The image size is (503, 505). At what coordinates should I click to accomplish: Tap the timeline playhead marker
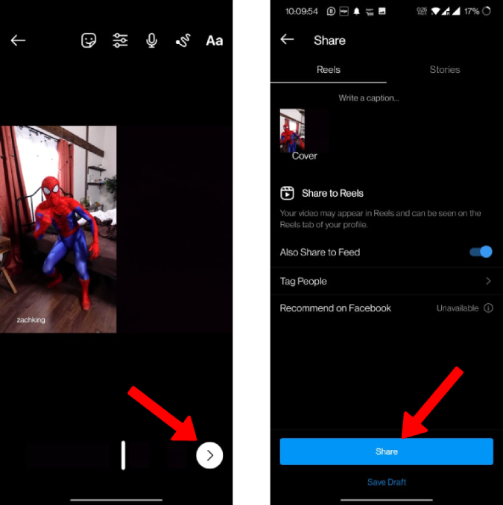123,455
